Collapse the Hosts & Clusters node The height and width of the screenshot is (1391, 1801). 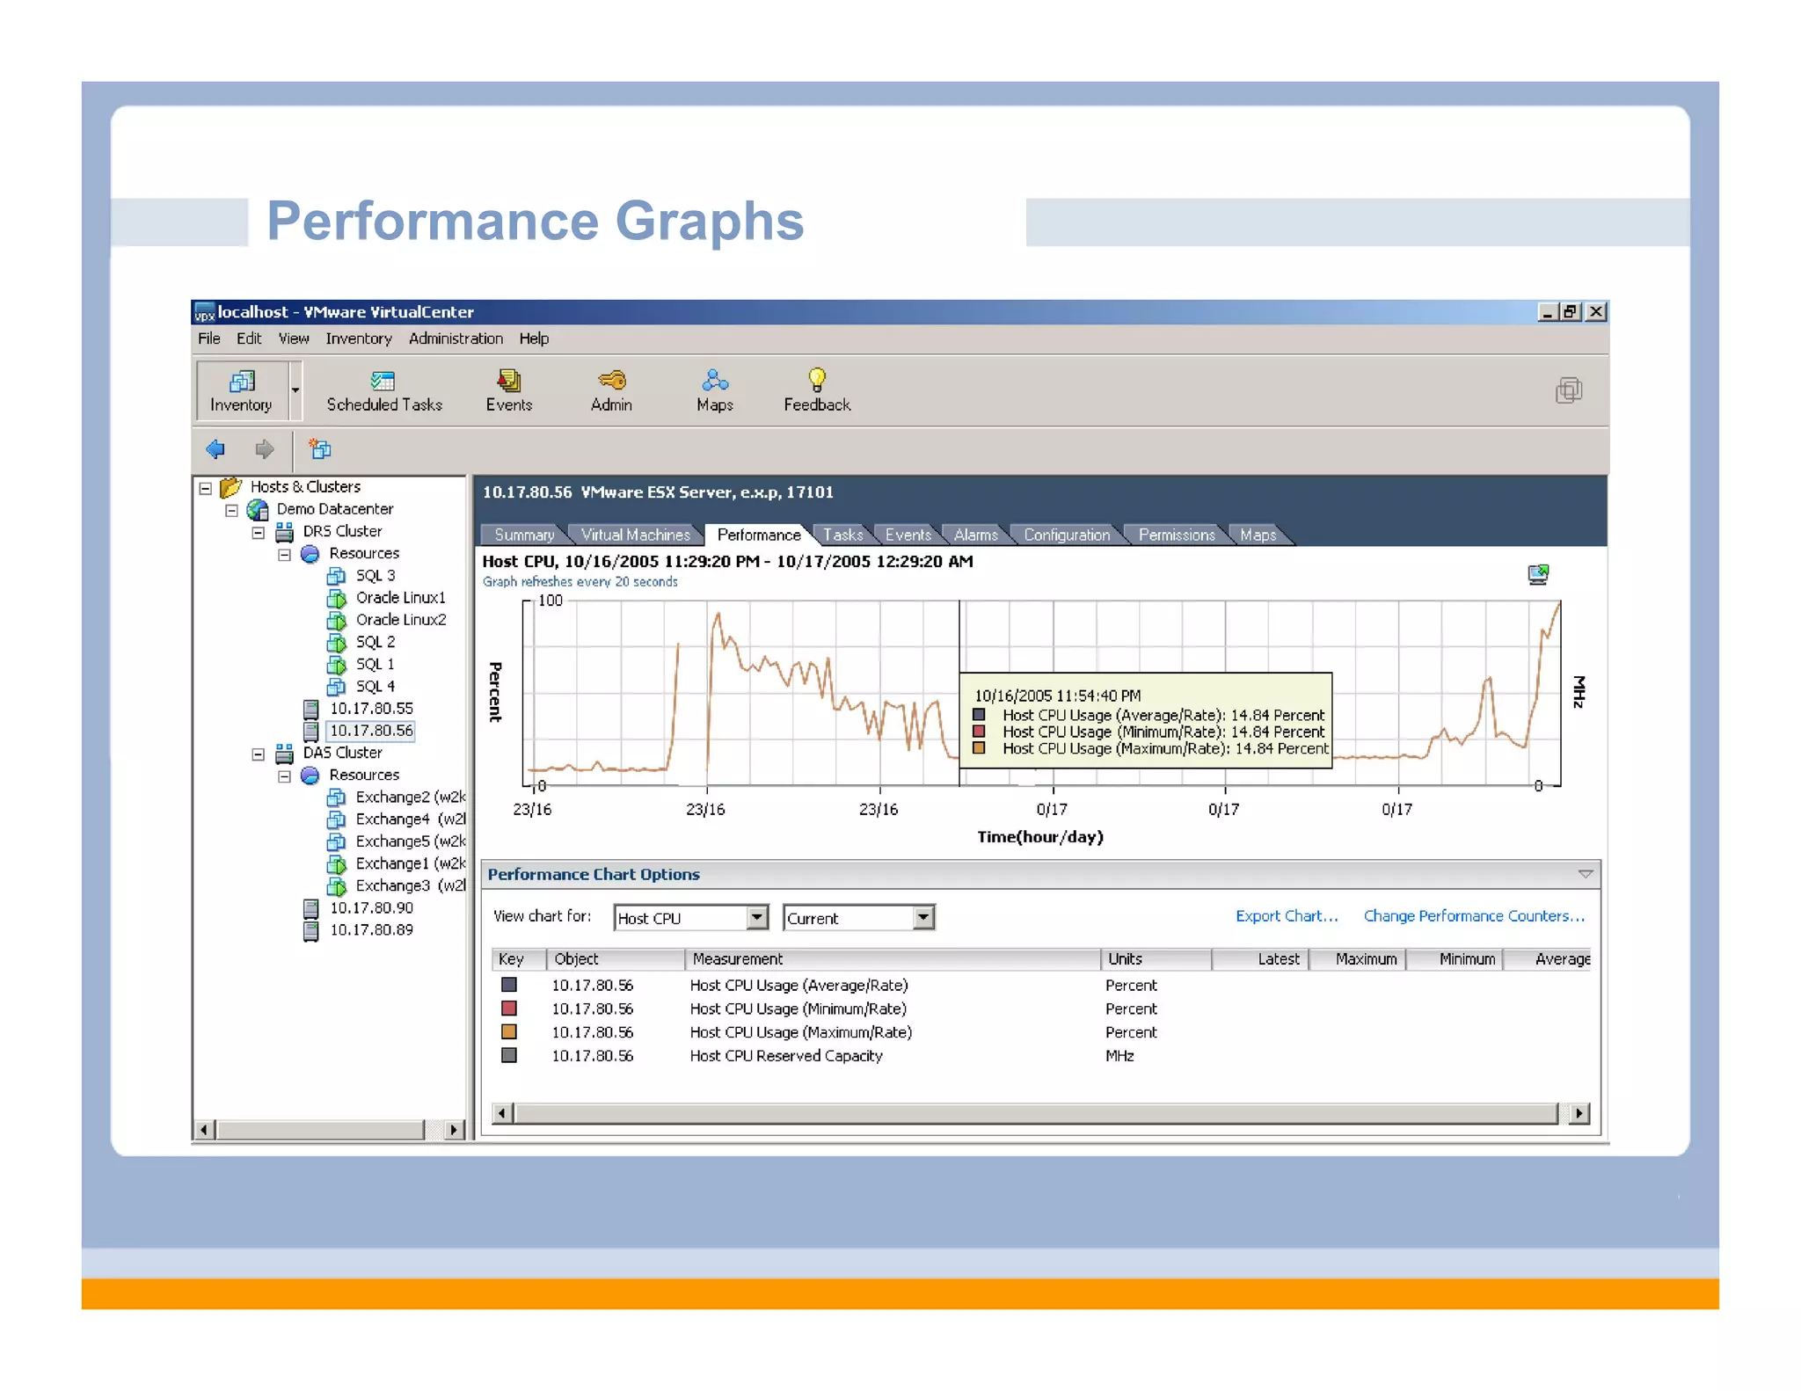[x=206, y=488]
